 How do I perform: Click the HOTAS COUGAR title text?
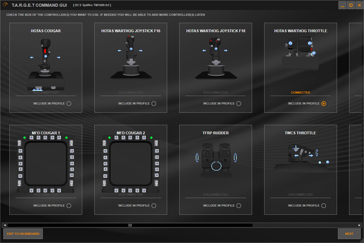click(46, 31)
